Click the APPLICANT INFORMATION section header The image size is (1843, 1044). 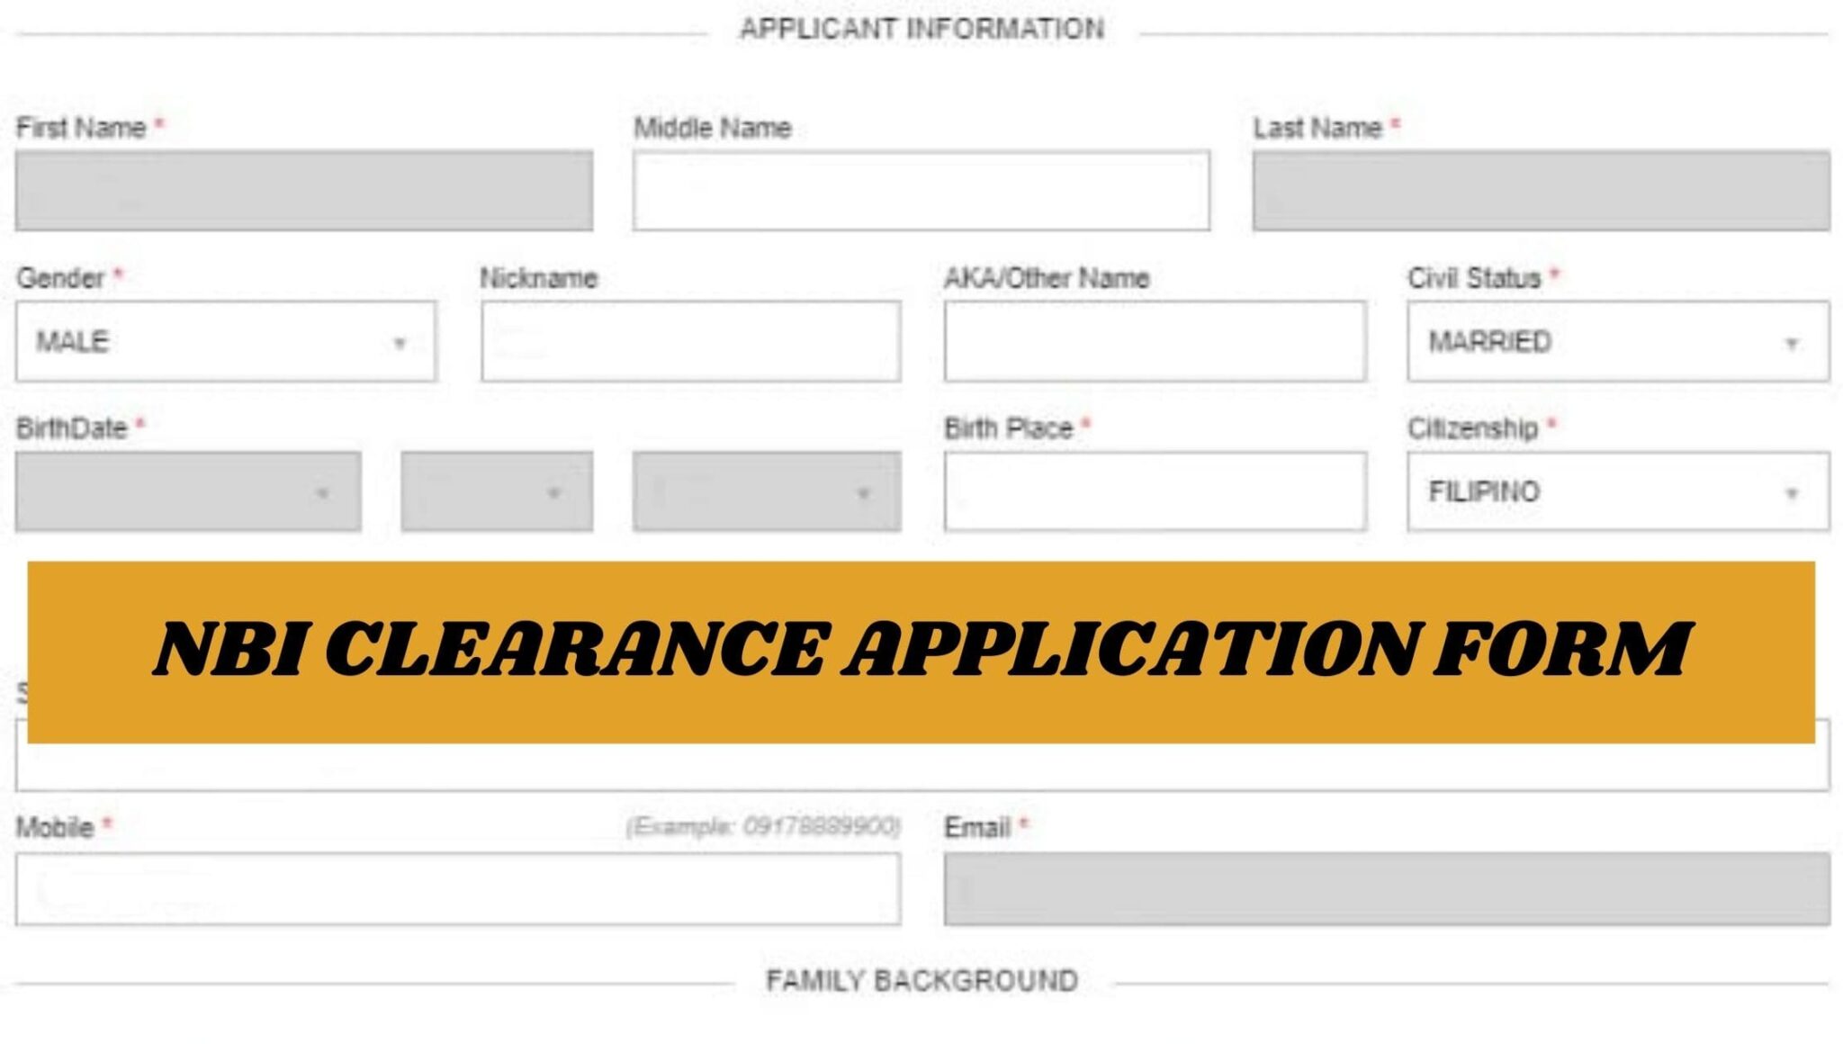[x=921, y=27]
